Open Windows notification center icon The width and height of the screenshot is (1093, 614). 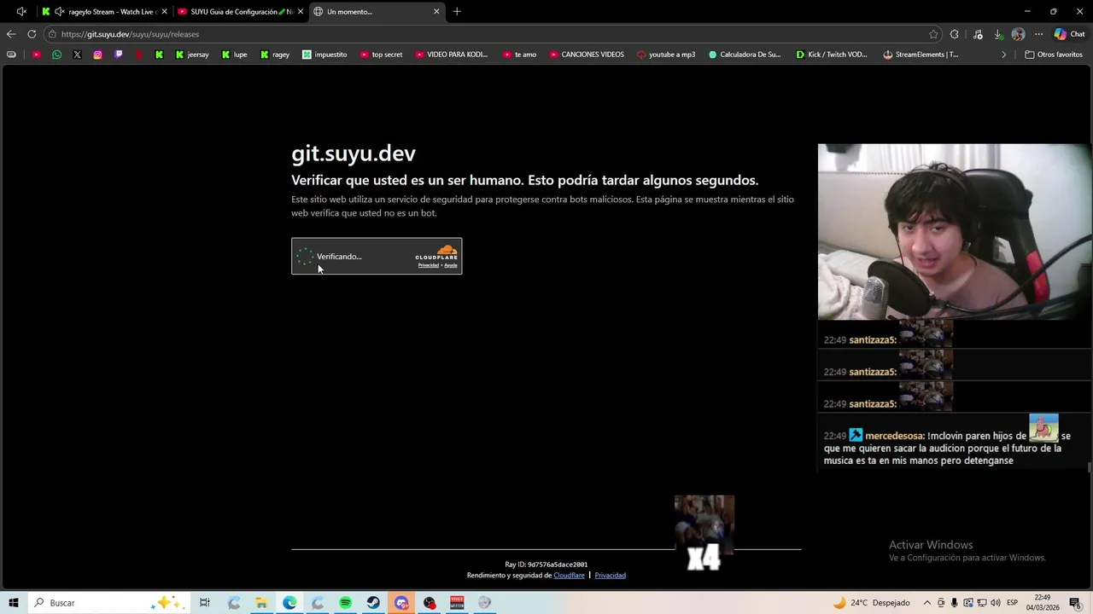pos(1075,603)
